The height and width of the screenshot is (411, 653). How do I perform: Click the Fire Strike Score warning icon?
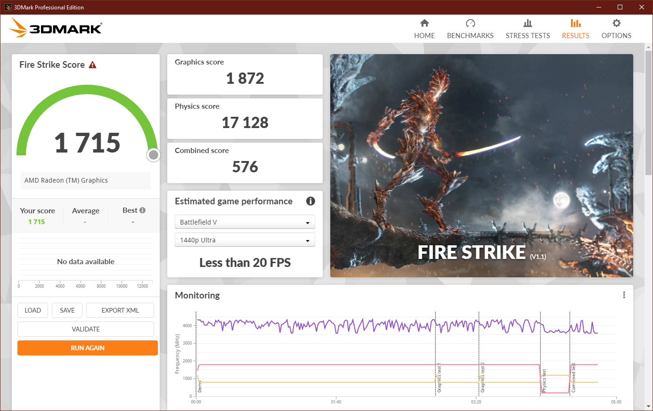[x=93, y=65]
